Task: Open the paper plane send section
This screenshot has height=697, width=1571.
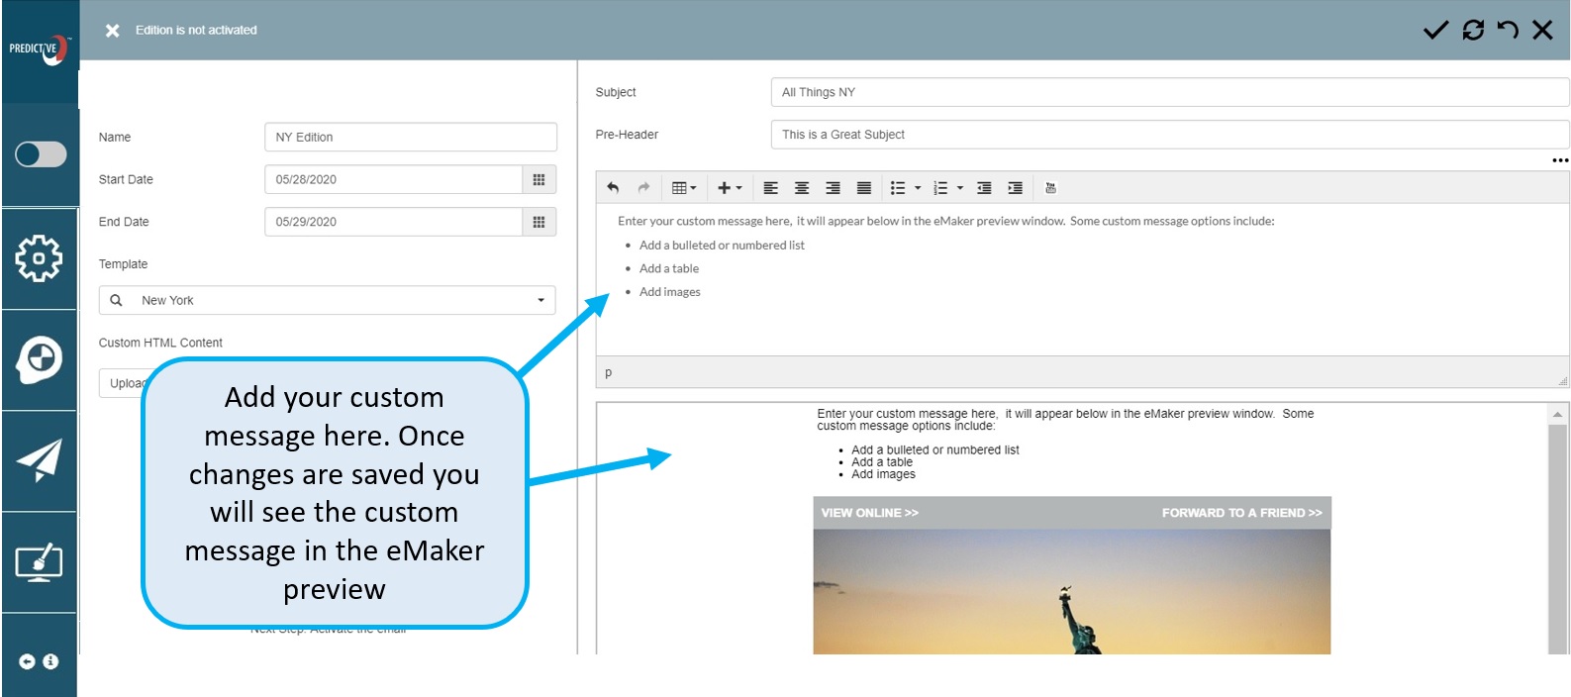Action: tap(40, 460)
